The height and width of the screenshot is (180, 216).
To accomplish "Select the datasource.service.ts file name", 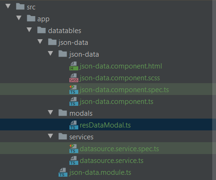I will 111,161.
